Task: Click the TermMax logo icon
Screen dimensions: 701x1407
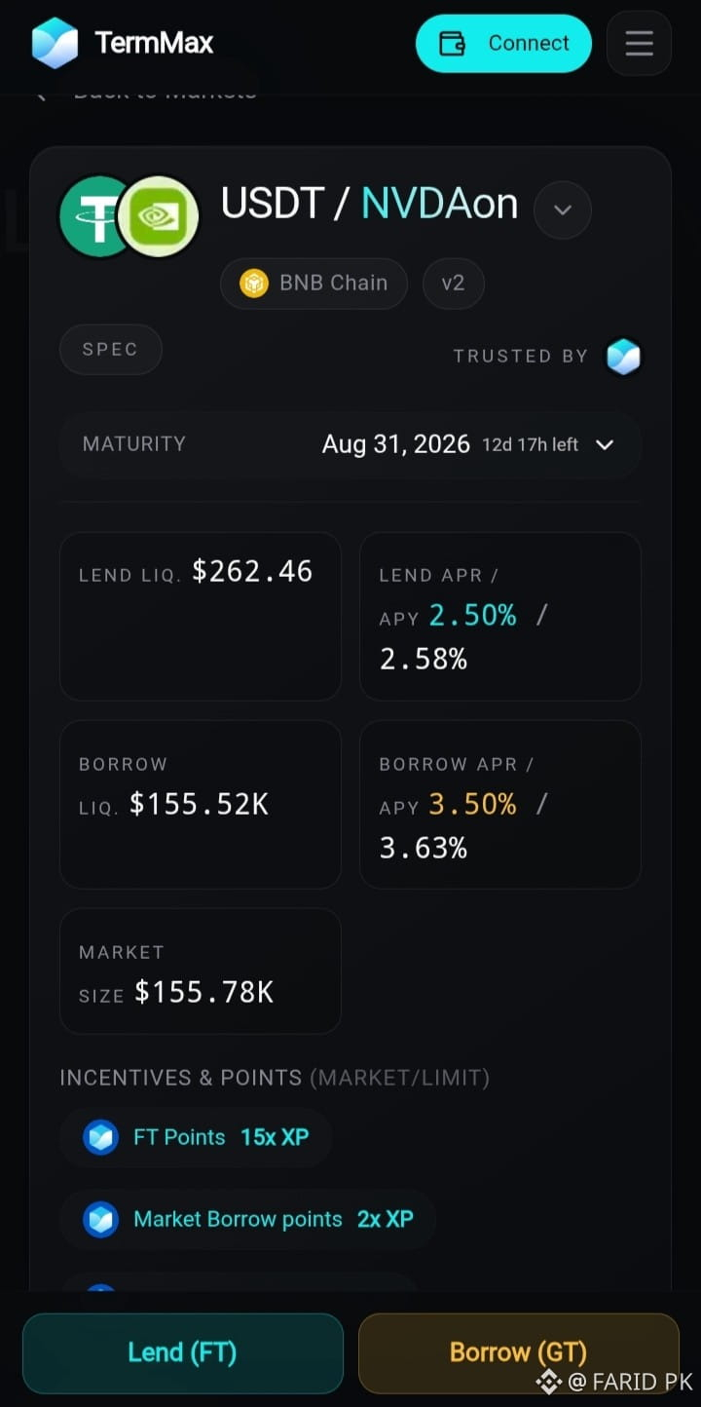Action: click(55, 43)
